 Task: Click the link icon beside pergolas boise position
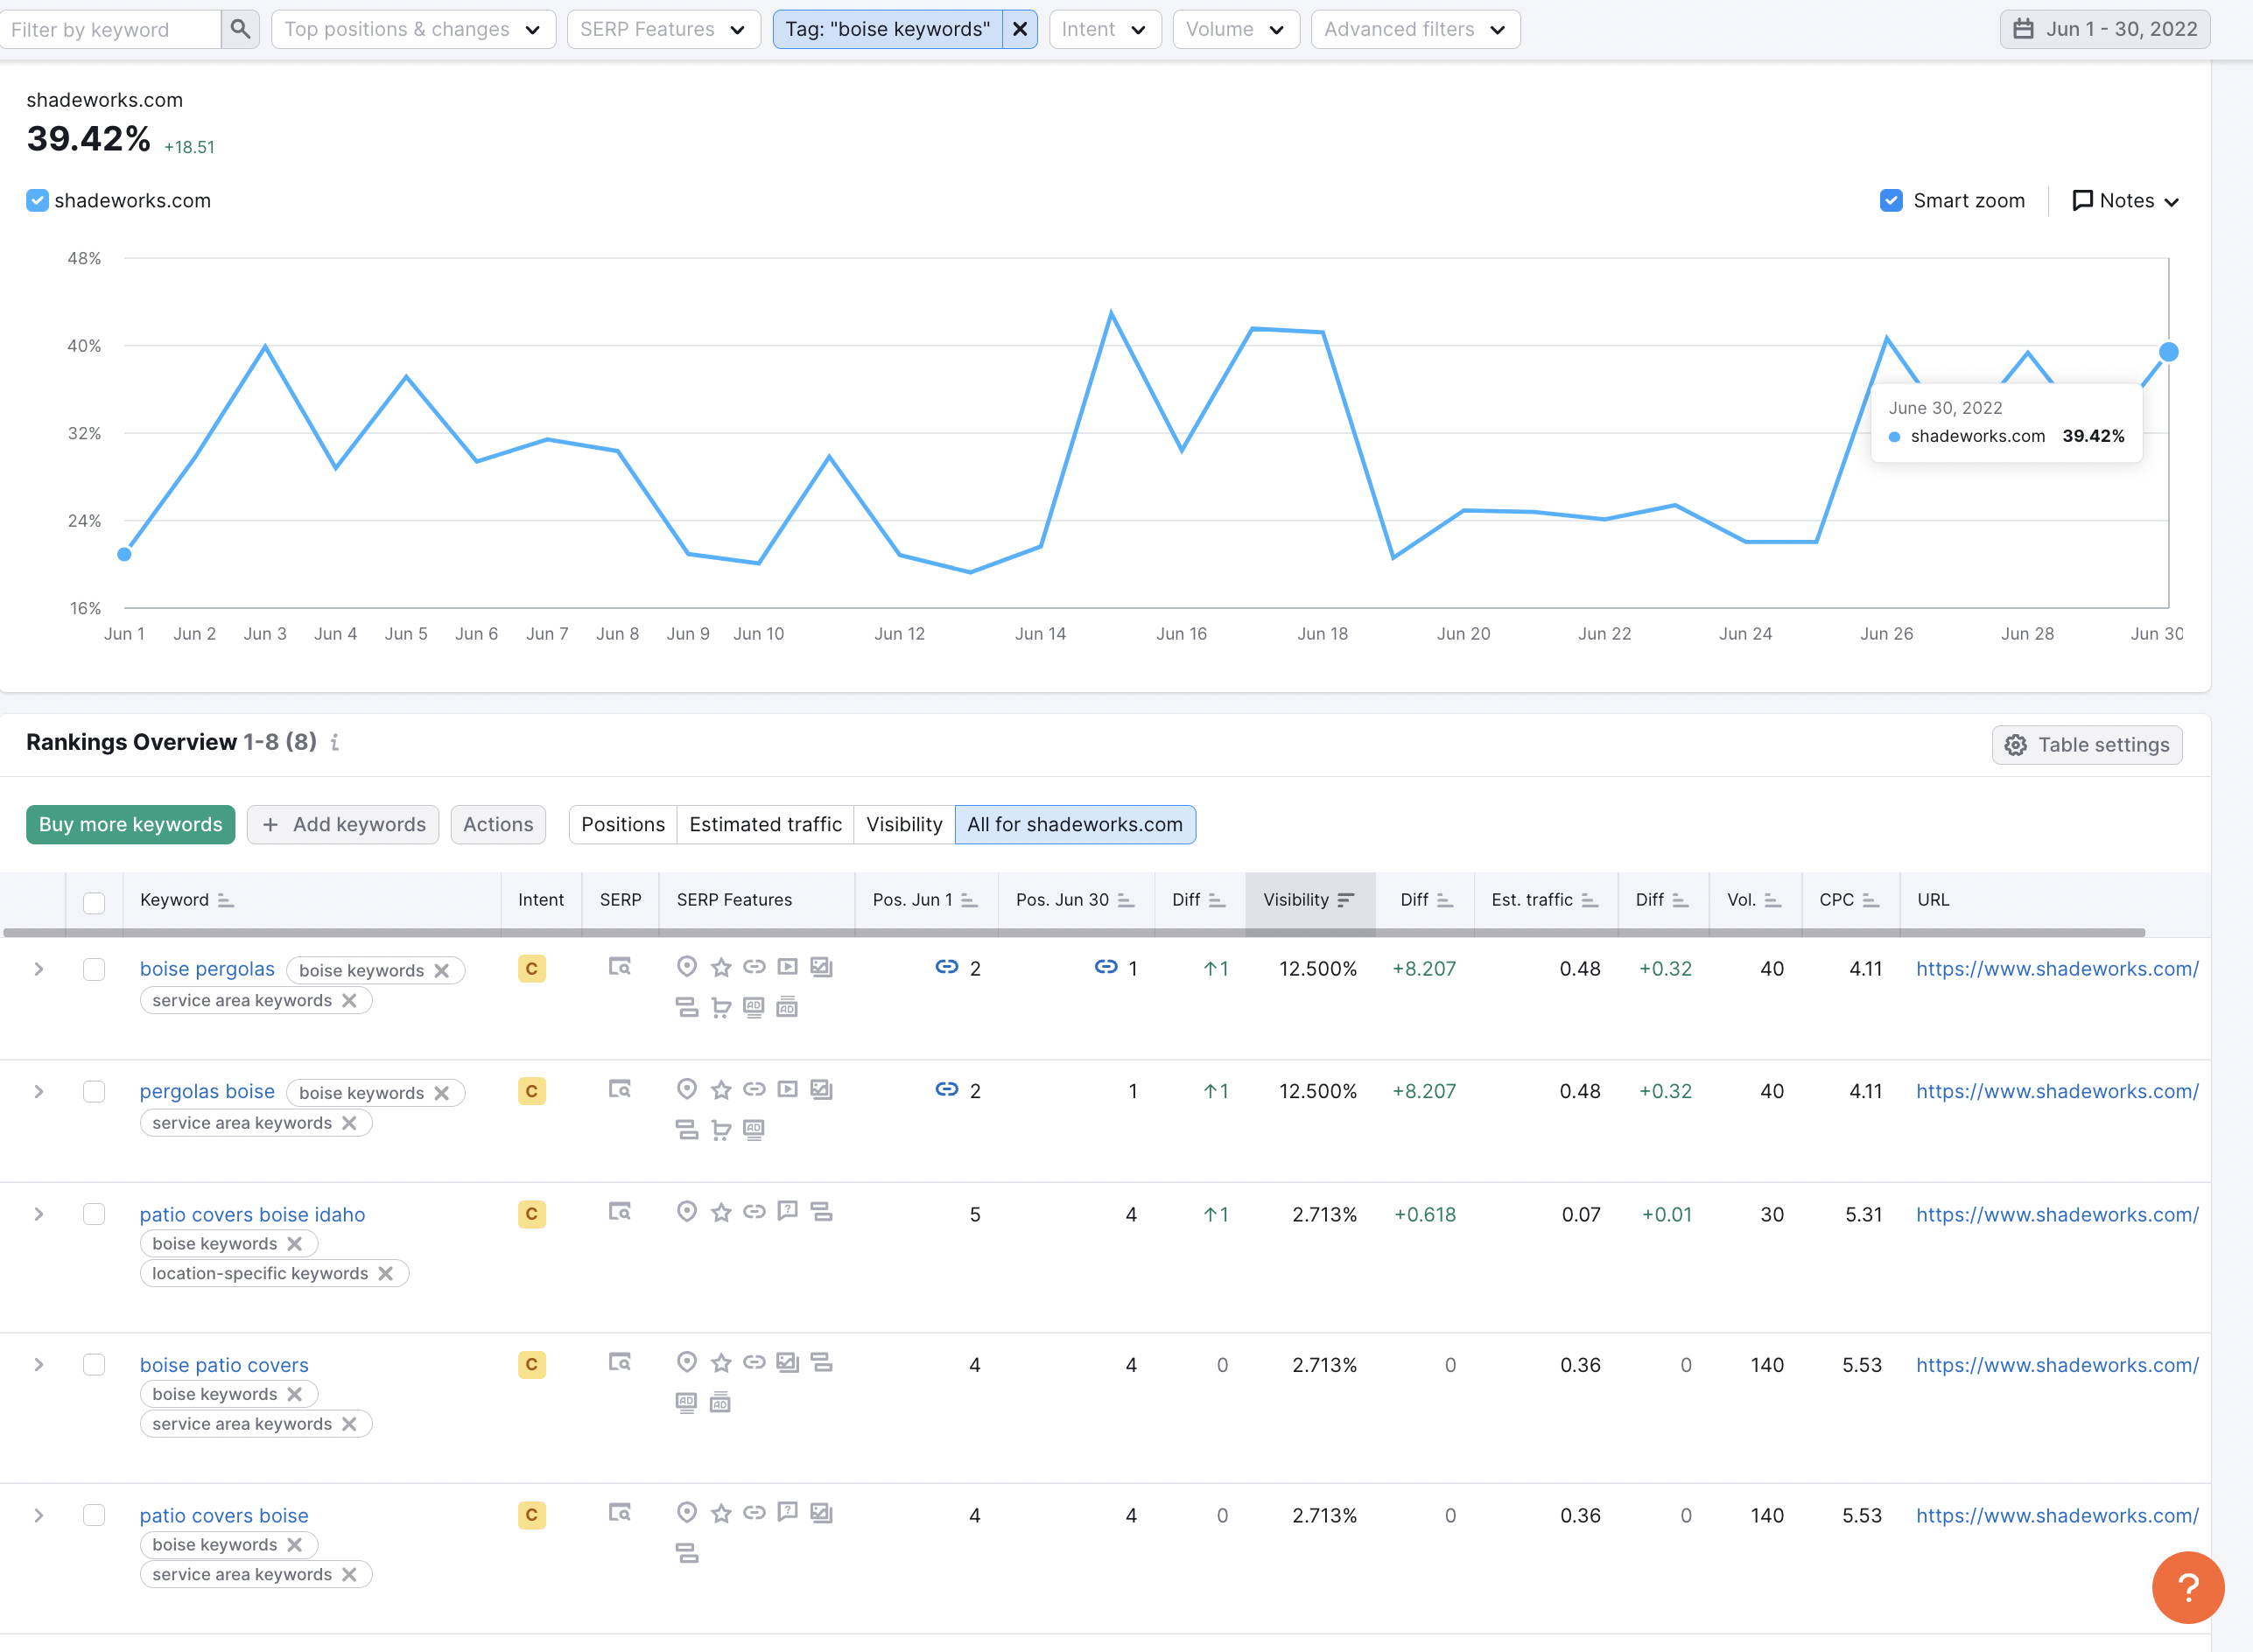[946, 1089]
